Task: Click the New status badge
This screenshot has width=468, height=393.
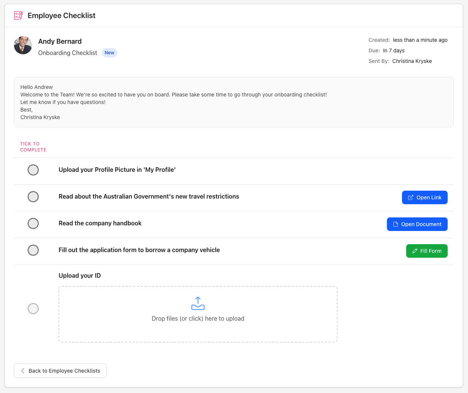Action: pos(109,53)
